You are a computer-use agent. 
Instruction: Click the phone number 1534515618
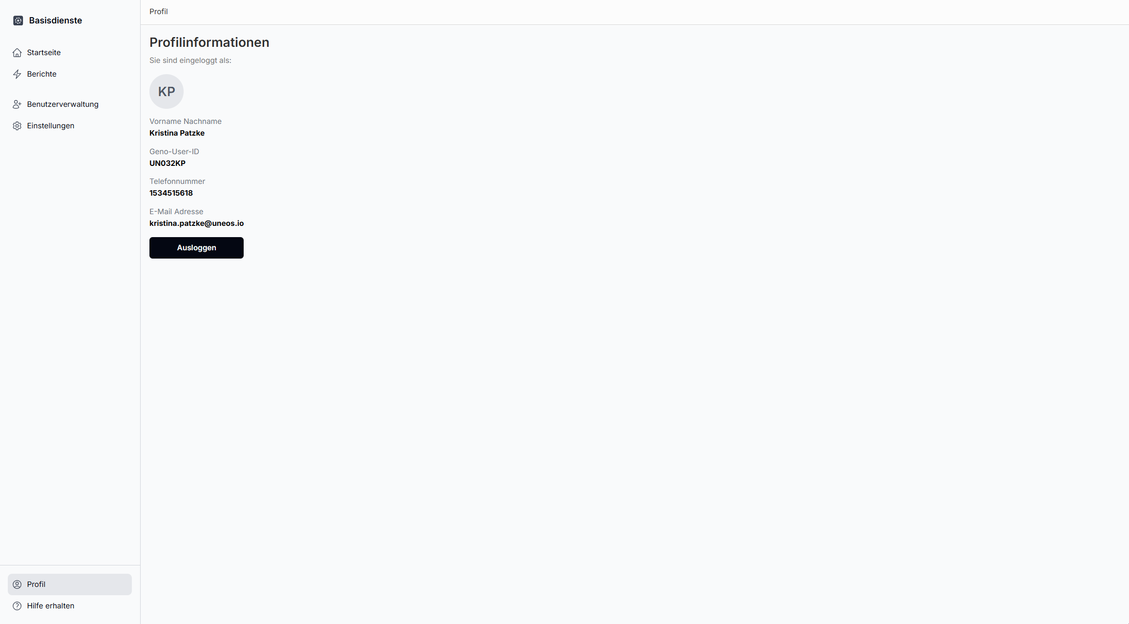click(171, 193)
